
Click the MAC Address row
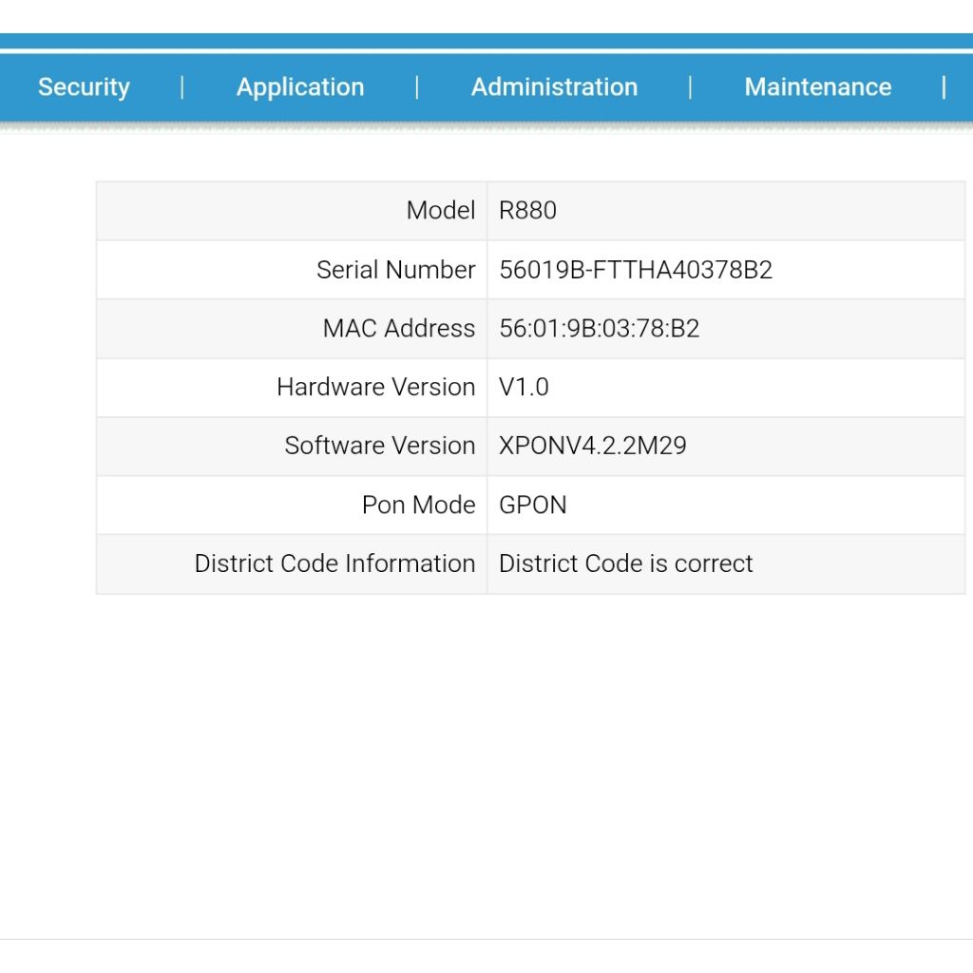(x=398, y=328)
